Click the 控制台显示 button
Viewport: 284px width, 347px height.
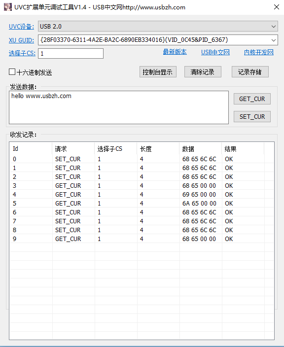pyautogui.click(x=158, y=72)
